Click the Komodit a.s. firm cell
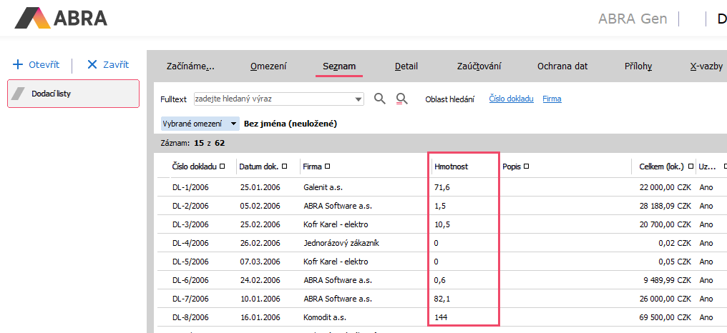 (325, 318)
